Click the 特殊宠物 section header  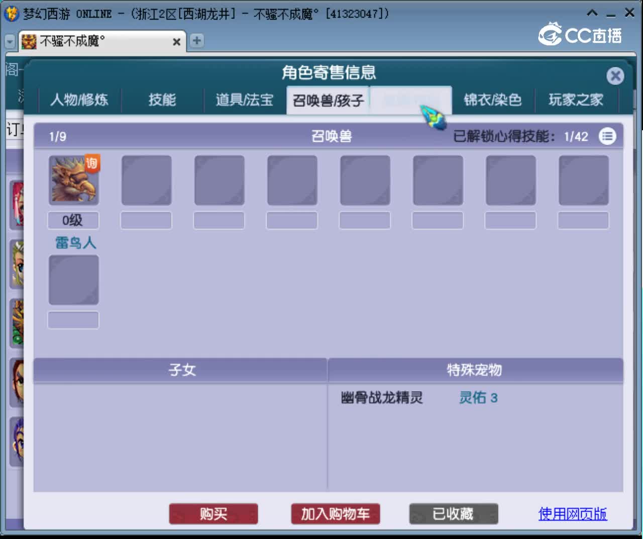pos(475,370)
